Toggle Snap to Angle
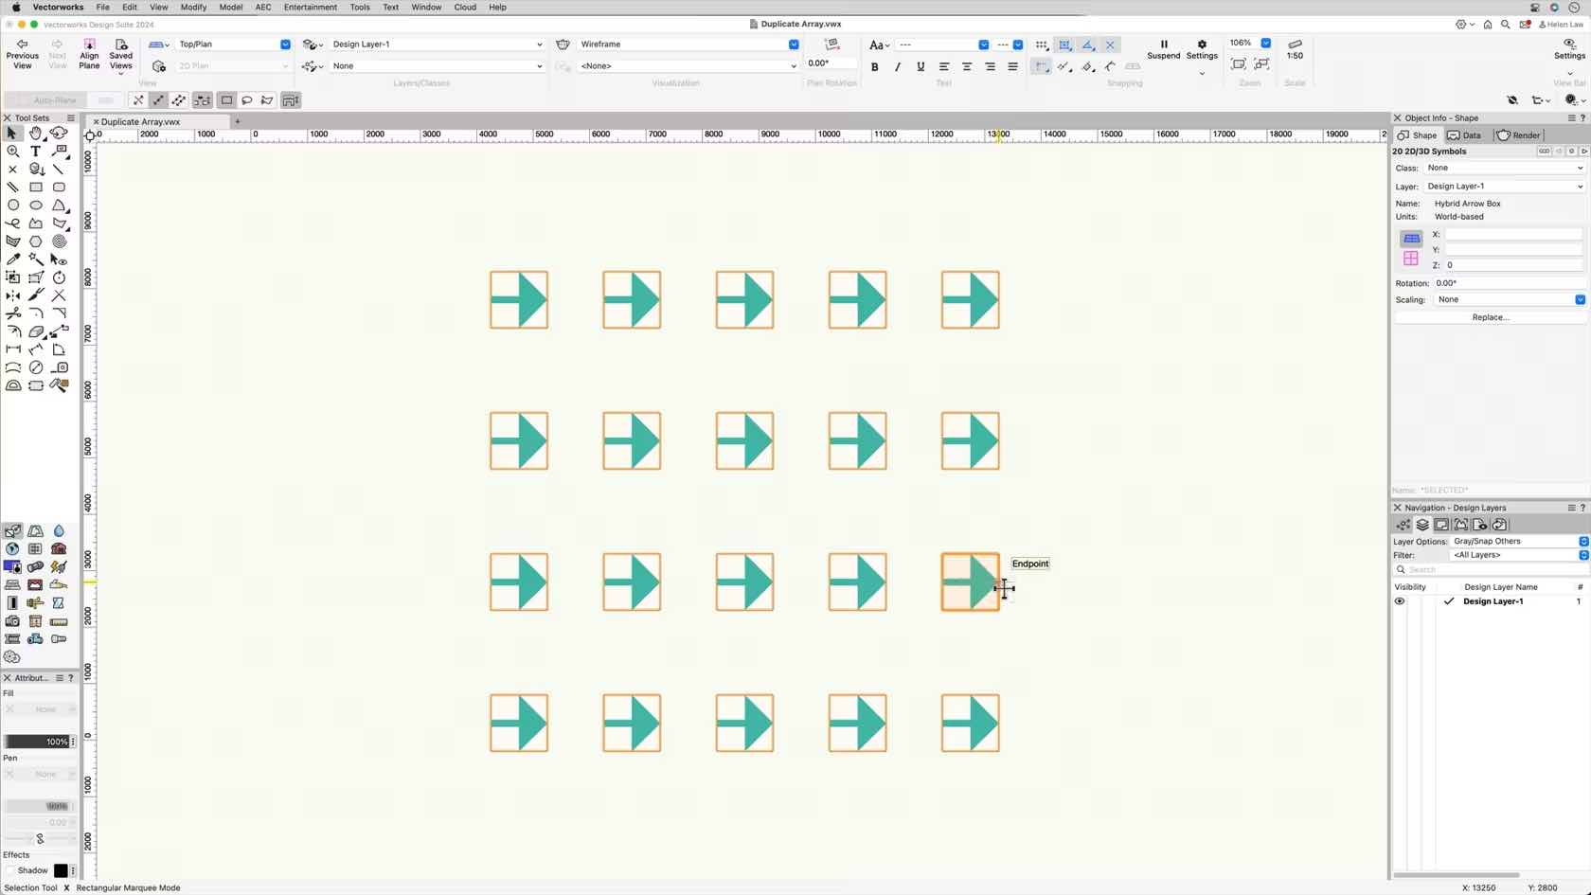 coord(1087,45)
